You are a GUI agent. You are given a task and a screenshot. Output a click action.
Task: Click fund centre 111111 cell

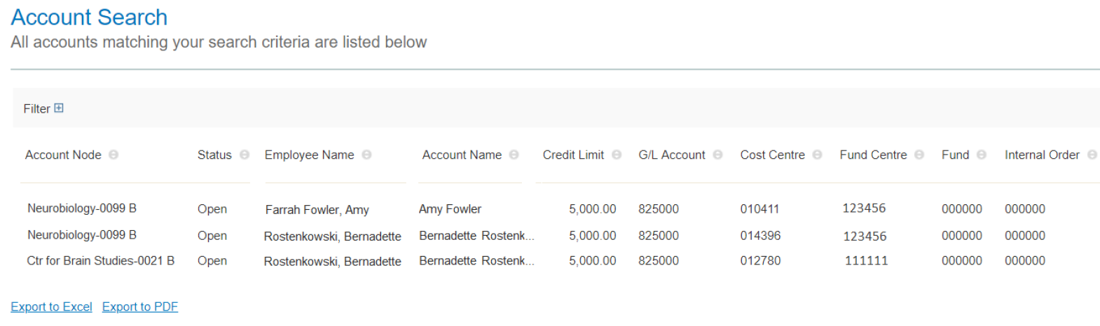click(866, 260)
